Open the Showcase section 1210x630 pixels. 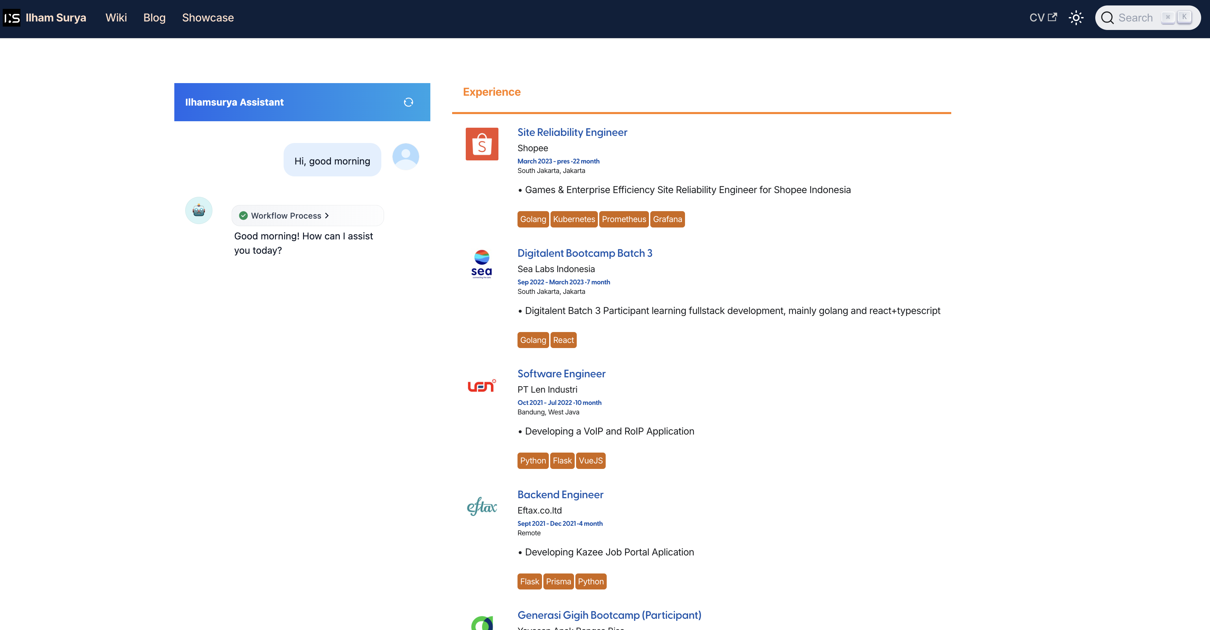[208, 18]
